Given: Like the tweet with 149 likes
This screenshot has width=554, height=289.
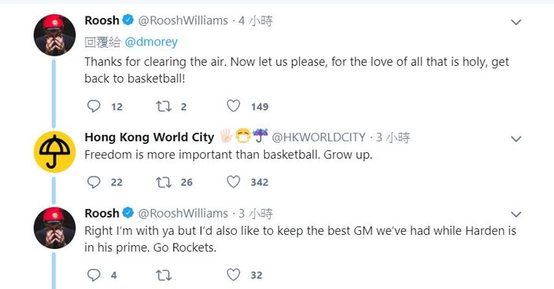Looking at the screenshot, I should click(233, 106).
